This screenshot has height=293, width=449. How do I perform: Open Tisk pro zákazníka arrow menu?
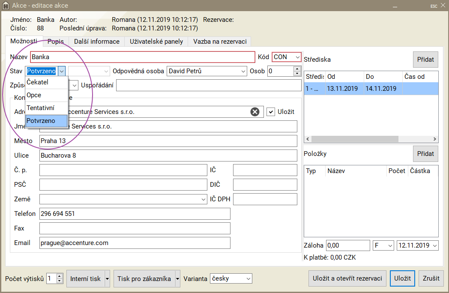point(178,279)
